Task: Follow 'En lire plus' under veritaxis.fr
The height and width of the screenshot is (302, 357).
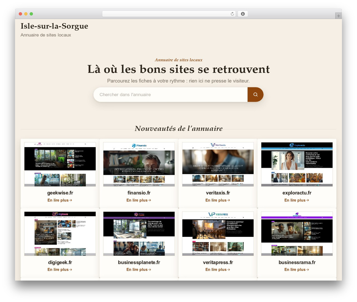Action: (218, 200)
